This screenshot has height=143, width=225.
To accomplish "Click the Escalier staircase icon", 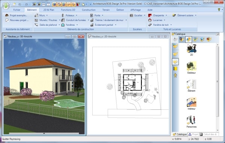I will pos(132,15).
